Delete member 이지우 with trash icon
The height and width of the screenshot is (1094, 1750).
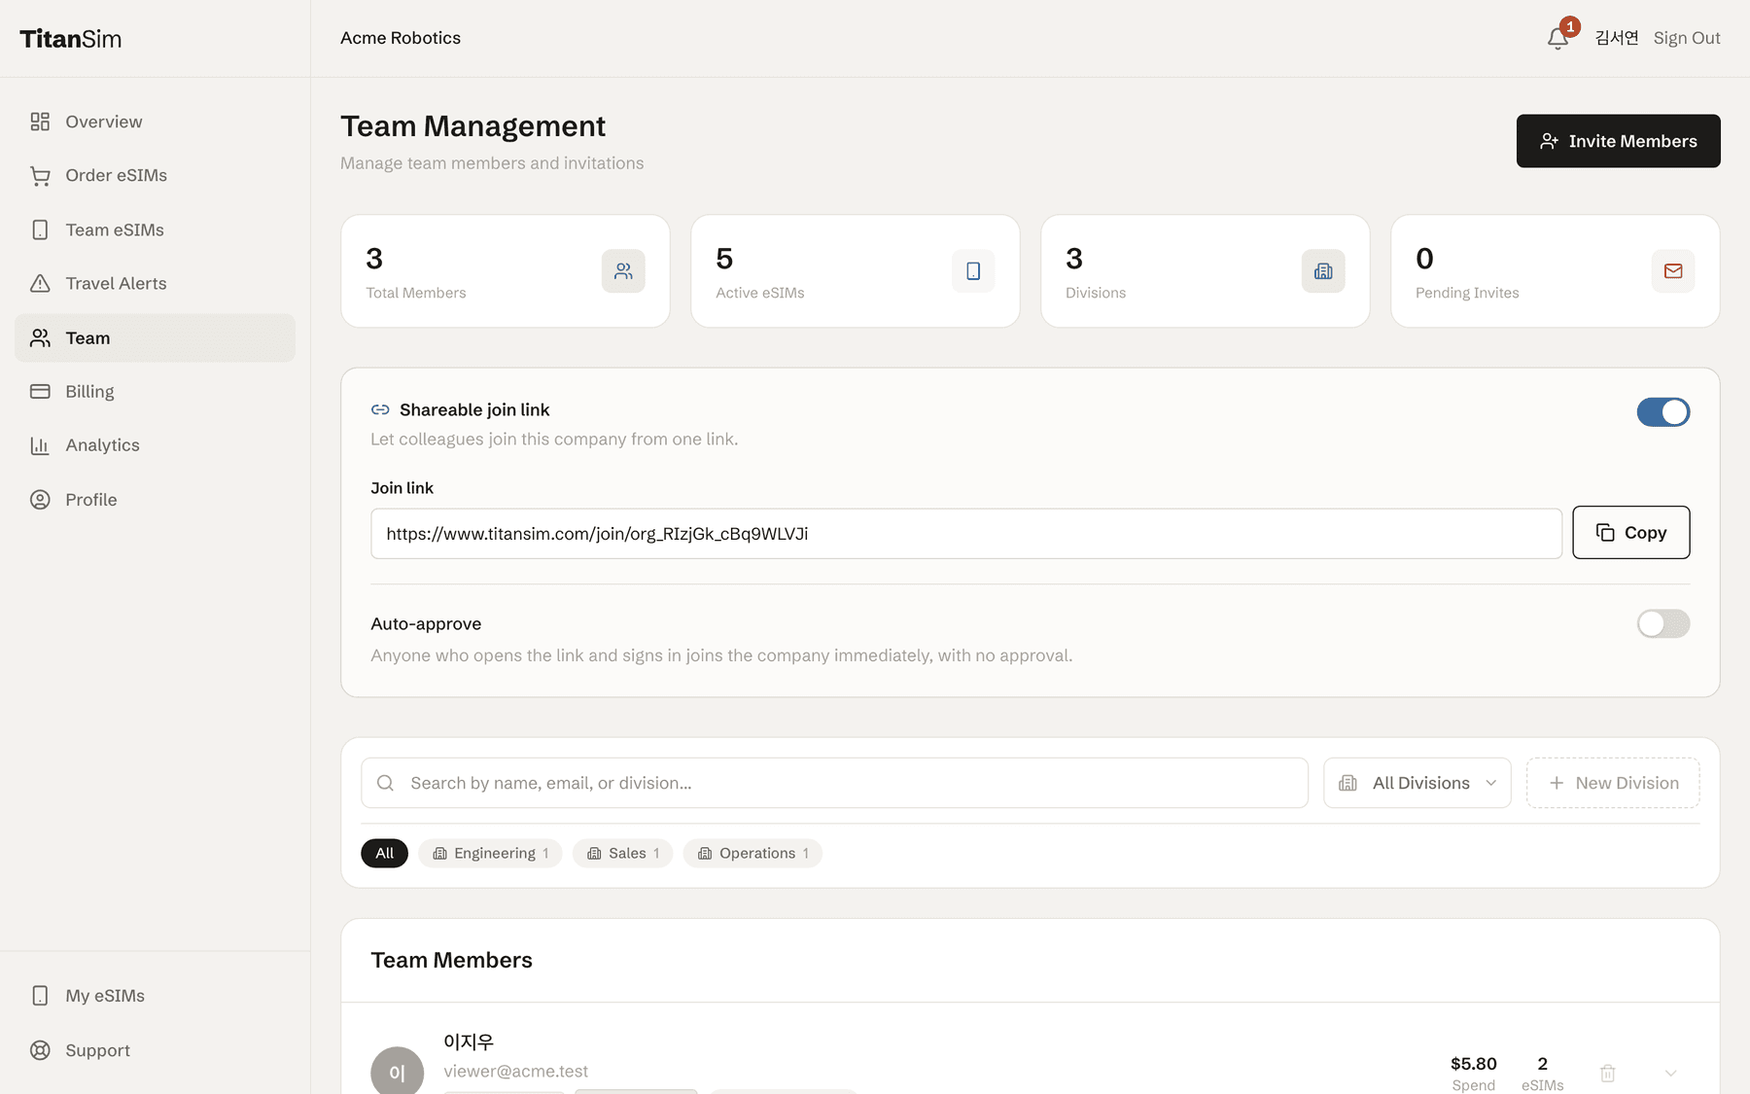pyautogui.click(x=1608, y=1073)
